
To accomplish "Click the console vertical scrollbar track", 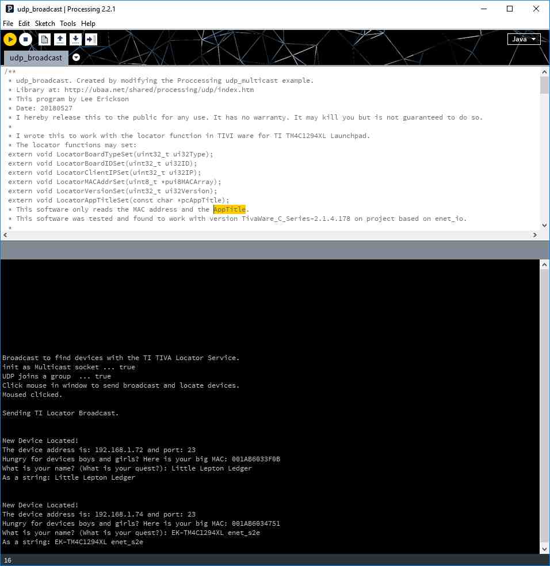I will pyautogui.click(x=544, y=407).
